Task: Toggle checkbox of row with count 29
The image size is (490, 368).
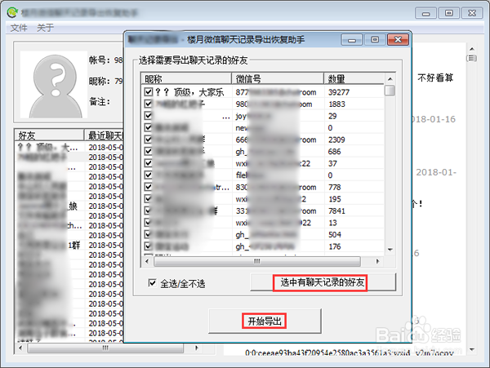Action: click(x=149, y=116)
